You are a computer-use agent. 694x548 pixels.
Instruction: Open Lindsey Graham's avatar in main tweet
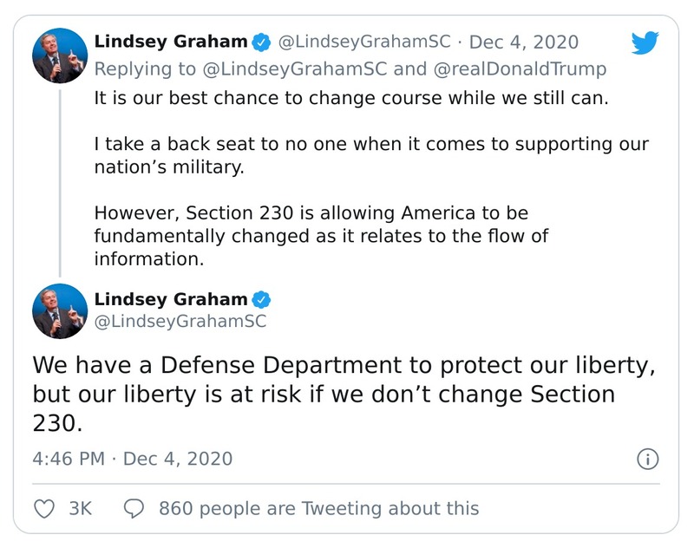pos(58,311)
